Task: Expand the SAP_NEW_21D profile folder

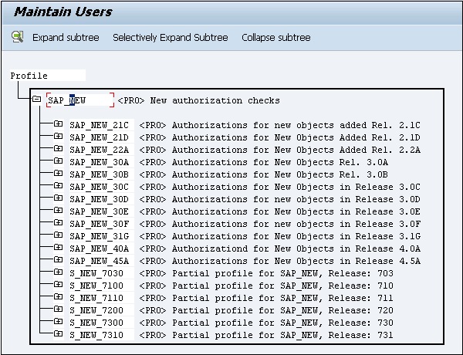Action: [x=59, y=137]
